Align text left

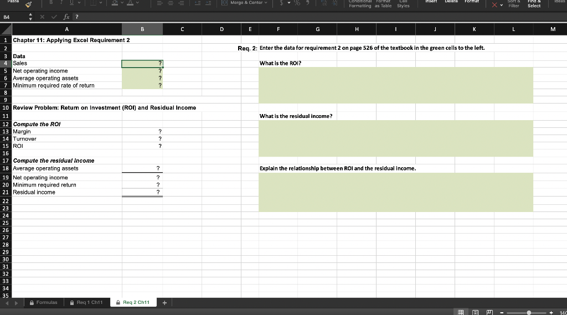[x=159, y=3]
